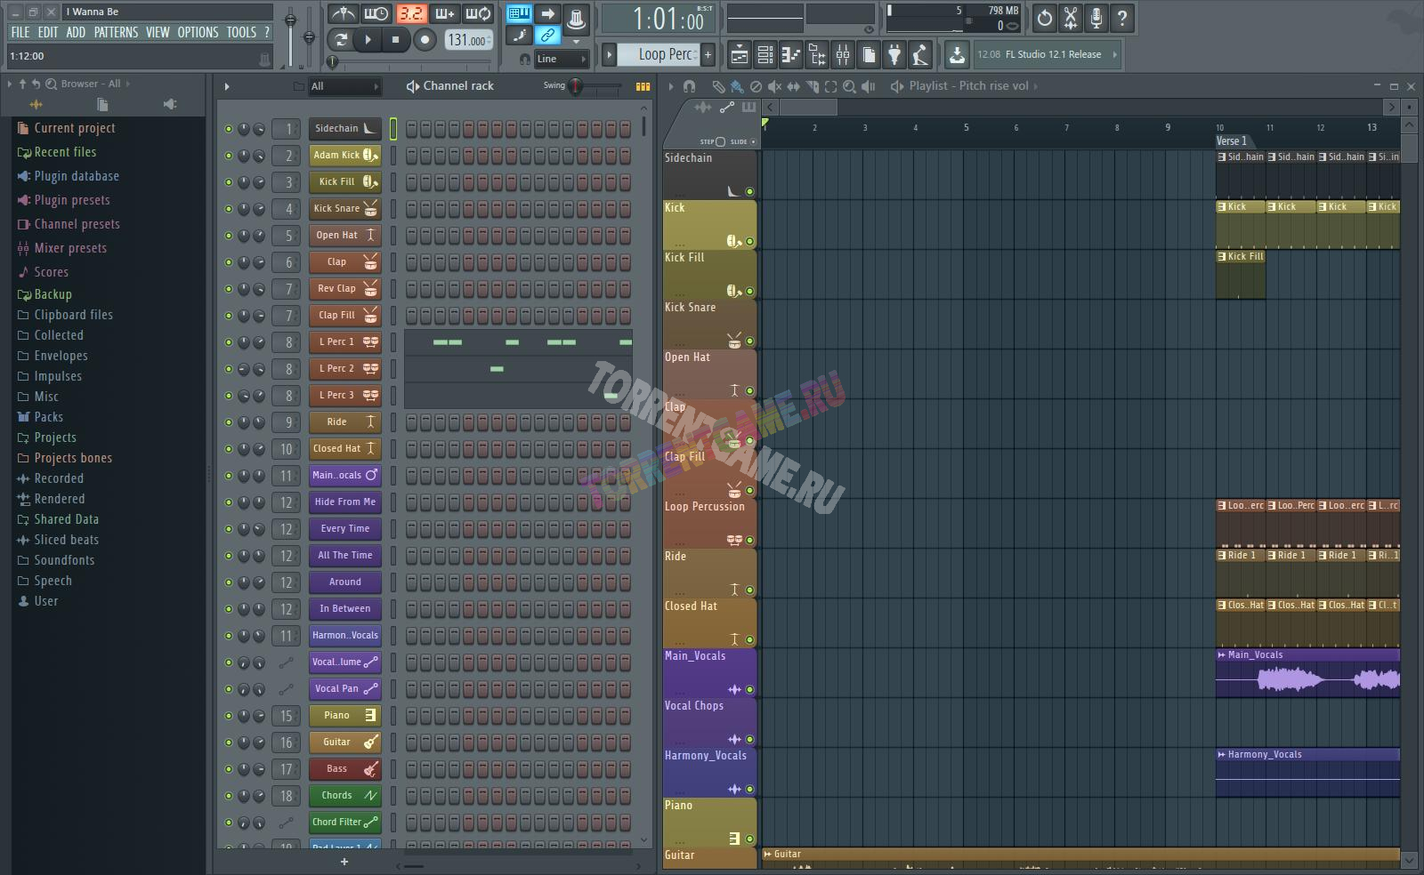Image resolution: width=1424 pixels, height=875 pixels.
Task: Toggle mute on the Sidechain playlist track
Action: pos(749,191)
